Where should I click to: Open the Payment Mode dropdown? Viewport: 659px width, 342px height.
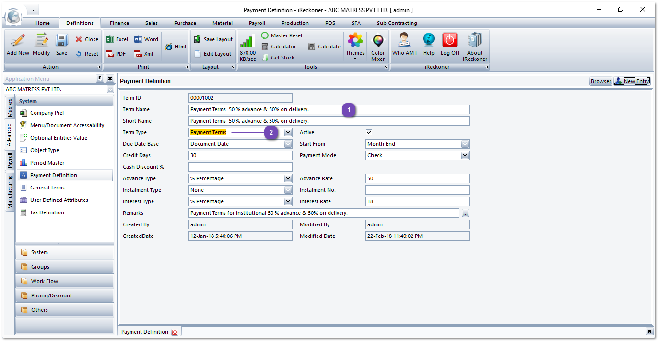tap(465, 155)
